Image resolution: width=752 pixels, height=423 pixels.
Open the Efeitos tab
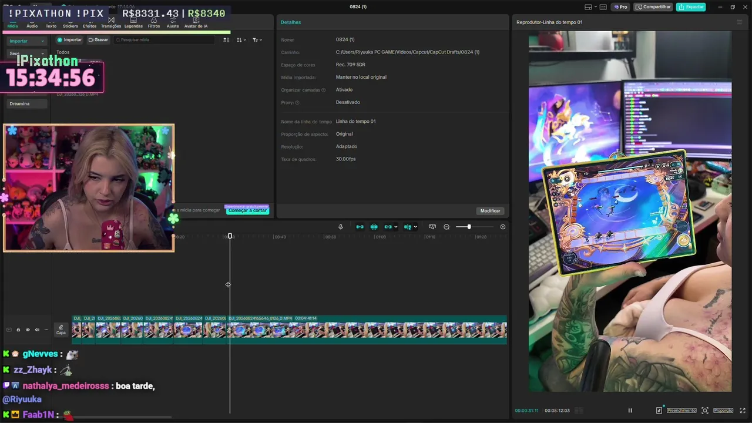pyautogui.click(x=89, y=23)
